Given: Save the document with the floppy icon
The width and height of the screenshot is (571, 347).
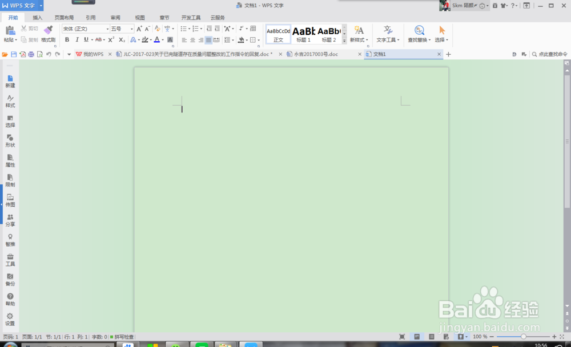Looking at the screenshot, I should click(14, 54).
